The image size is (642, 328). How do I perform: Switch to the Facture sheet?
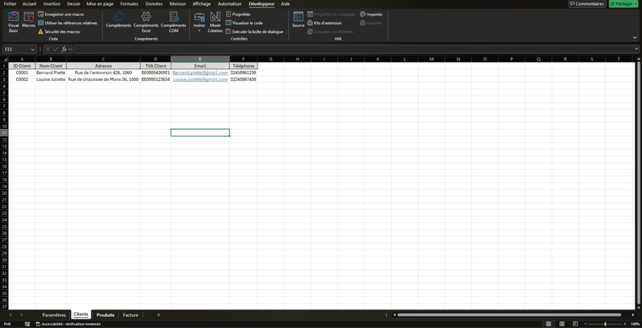[131, 315]
